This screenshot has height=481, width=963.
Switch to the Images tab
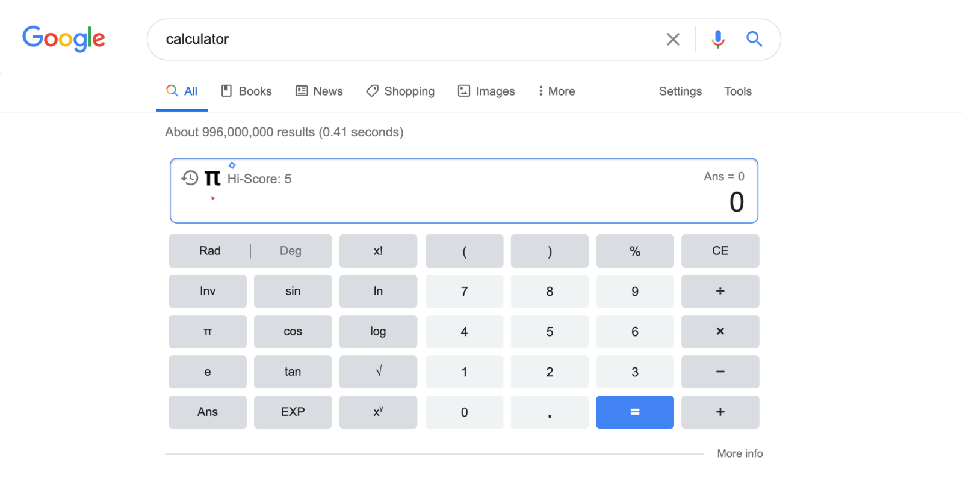(x=486, y=91)
